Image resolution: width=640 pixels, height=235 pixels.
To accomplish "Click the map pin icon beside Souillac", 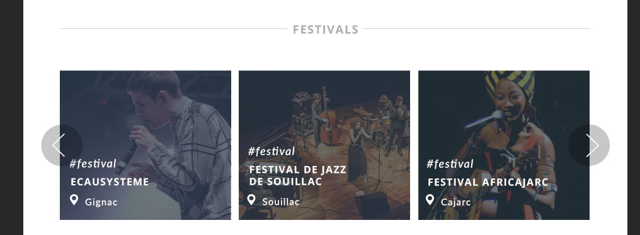I will pos(251,200).
